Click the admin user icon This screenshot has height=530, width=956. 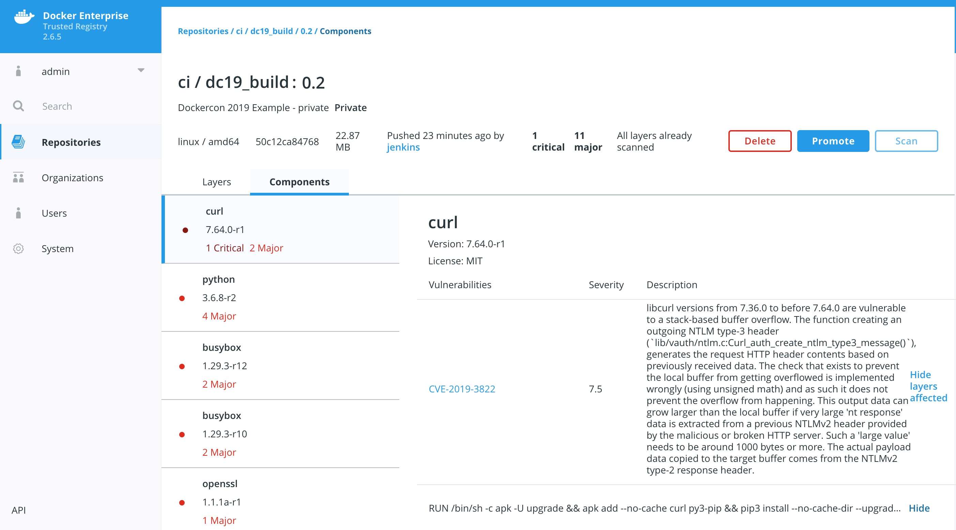[x=18, y=71]
